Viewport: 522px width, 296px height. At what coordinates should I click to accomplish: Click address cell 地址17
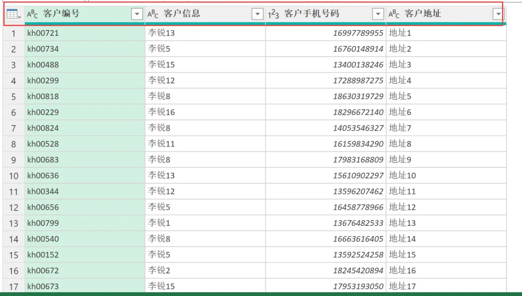point(447,286)
